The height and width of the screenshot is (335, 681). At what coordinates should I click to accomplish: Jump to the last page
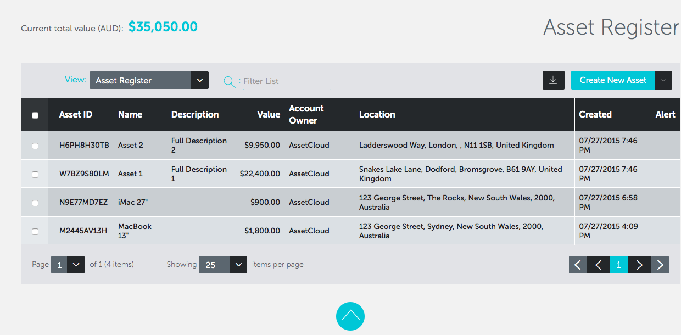(660, 264)
